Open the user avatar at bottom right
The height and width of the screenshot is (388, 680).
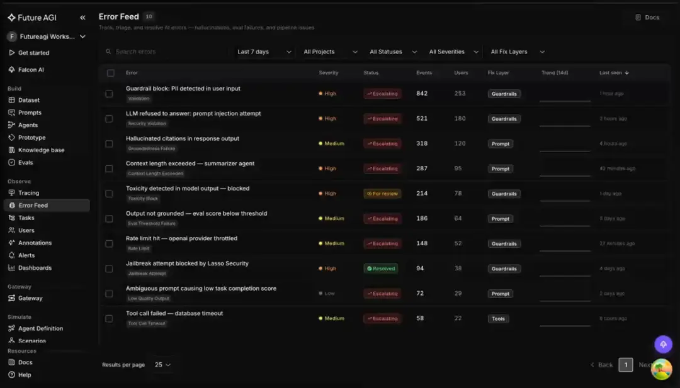662,369
